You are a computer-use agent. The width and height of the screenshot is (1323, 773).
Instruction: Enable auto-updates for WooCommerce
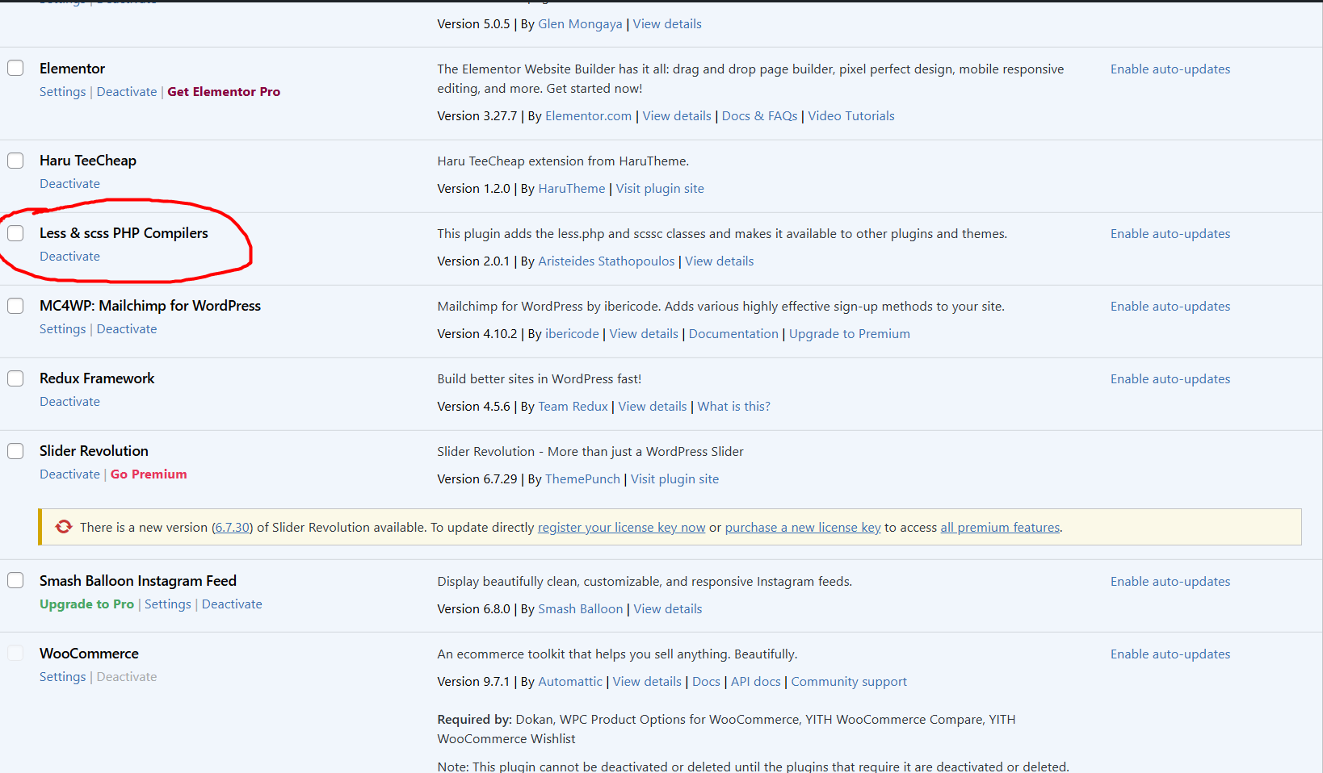click(x=1170, y=654)
